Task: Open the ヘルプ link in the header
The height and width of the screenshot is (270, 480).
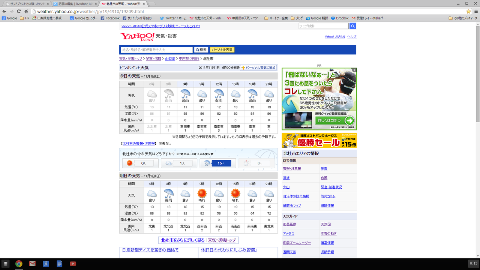Action: click(x=352, y=37)
